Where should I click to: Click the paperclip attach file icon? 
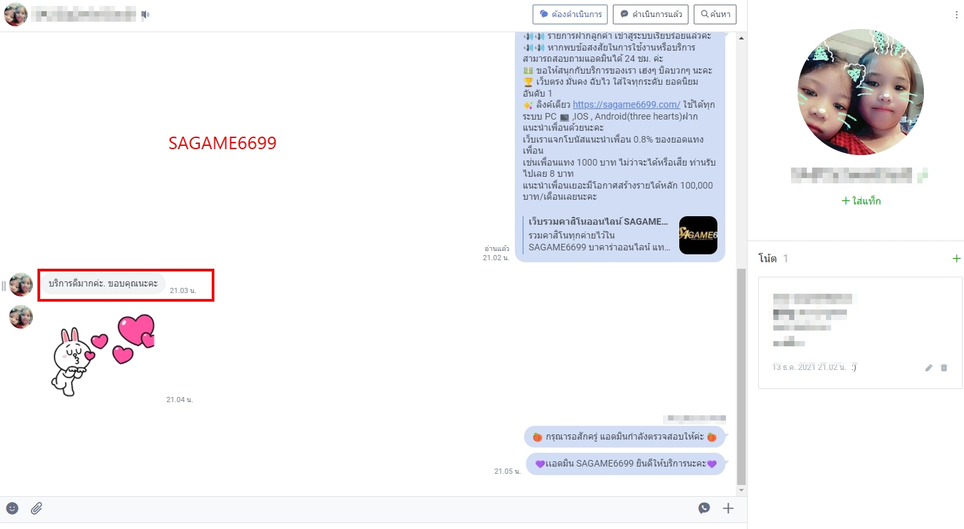click(x=37, y=508)
